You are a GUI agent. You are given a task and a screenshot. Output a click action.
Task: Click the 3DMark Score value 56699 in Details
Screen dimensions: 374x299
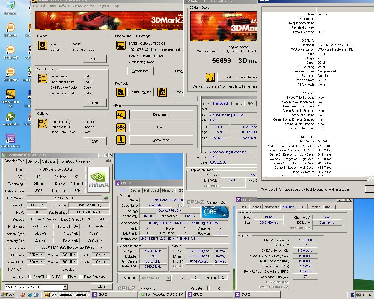coord(322,141)
